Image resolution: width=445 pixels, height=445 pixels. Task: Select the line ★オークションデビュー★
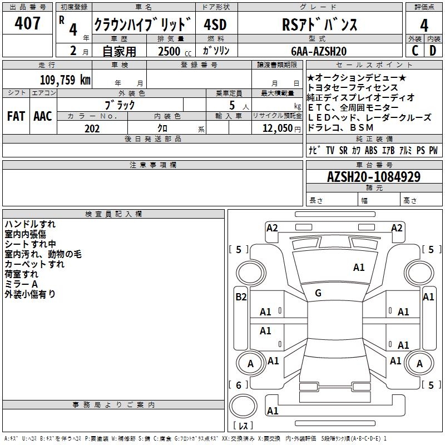coord(357,77)
